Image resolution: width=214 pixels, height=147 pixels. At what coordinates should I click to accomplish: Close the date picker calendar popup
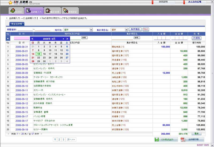(63, 39)
